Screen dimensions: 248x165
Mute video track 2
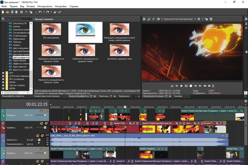coord(41,123)
